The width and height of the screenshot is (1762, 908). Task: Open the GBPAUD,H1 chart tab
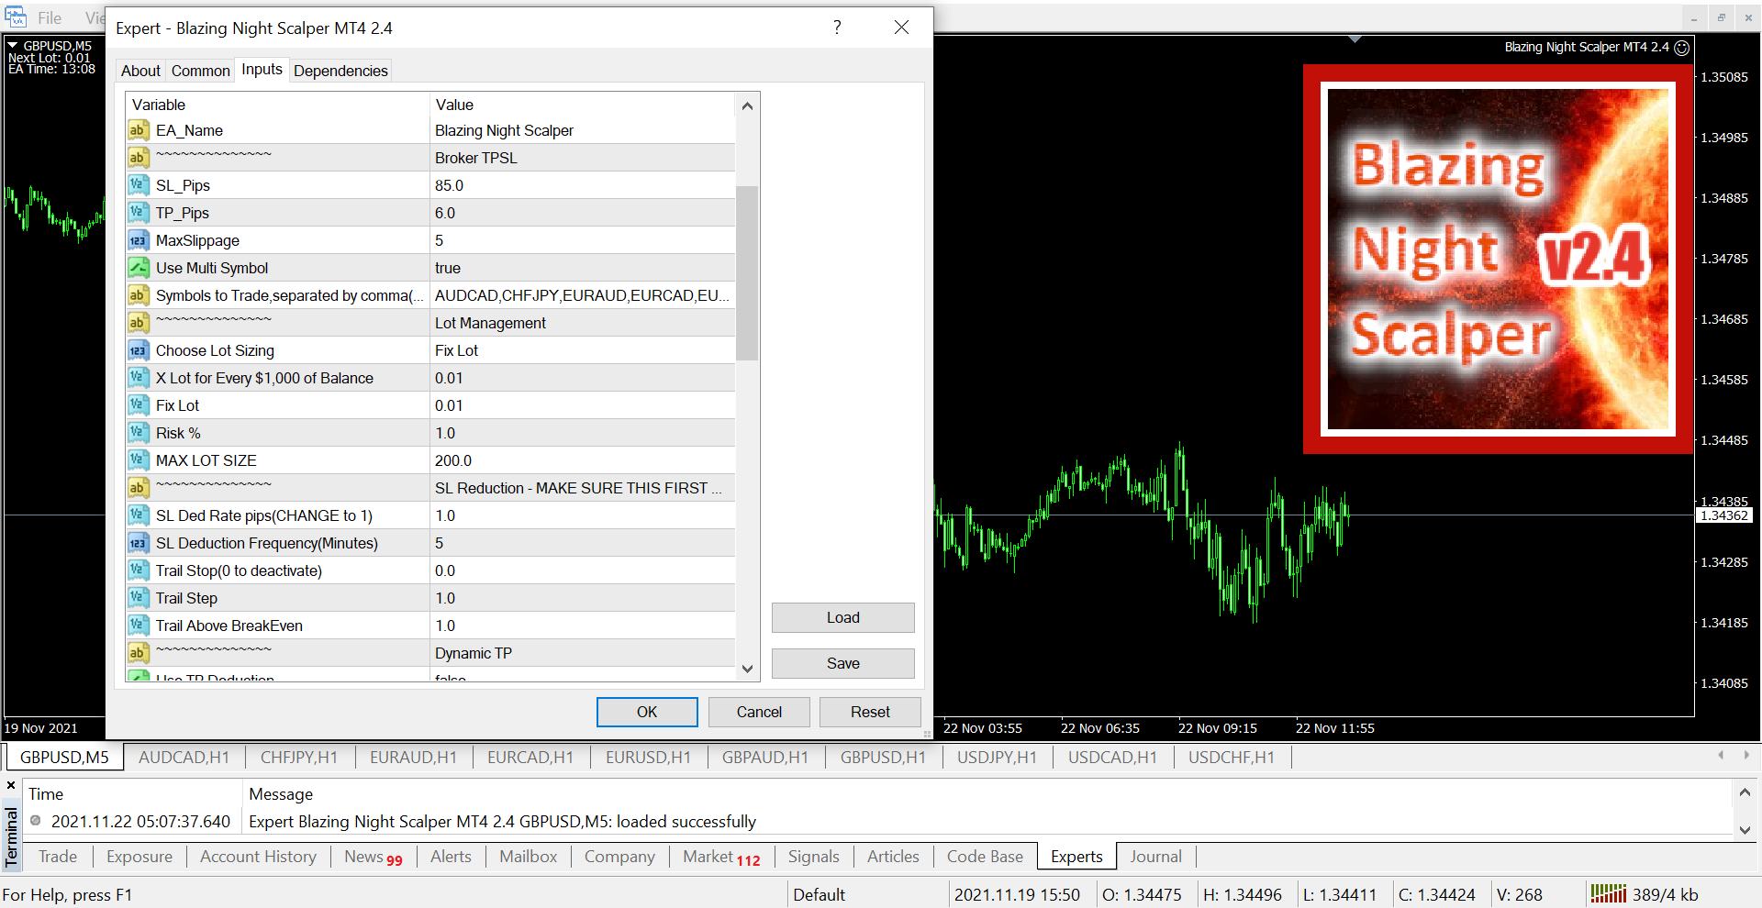765,758
